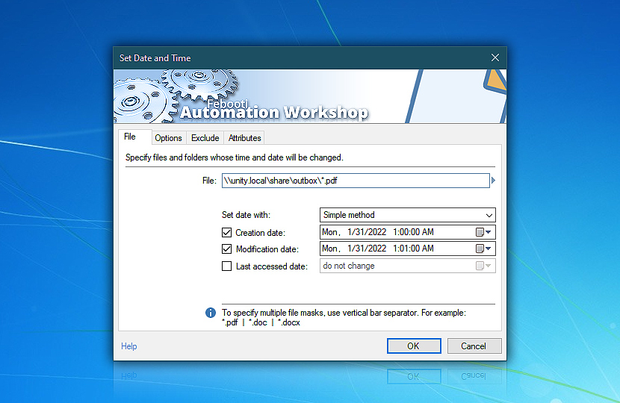
Task: Click the 'Set date with:' label
Action: point(246,215)
